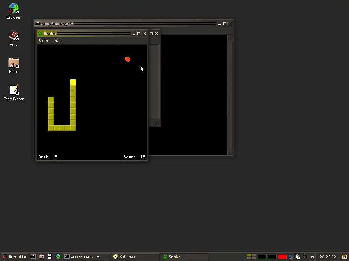Click the terminal scrollbar down arrow
The image size is (349, 261).
[230, 152]
